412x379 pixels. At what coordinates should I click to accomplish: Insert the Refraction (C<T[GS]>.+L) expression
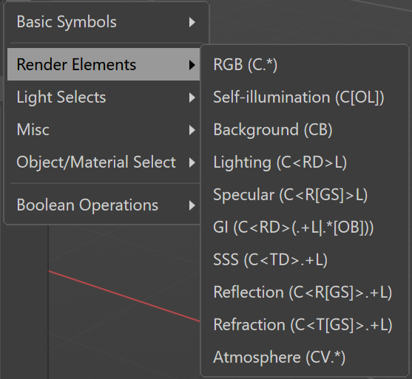305,325
